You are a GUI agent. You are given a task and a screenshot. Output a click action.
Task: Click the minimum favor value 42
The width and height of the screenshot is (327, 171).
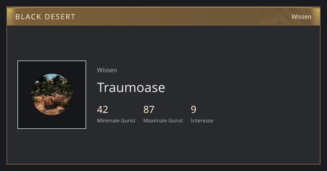click(102, 109)
